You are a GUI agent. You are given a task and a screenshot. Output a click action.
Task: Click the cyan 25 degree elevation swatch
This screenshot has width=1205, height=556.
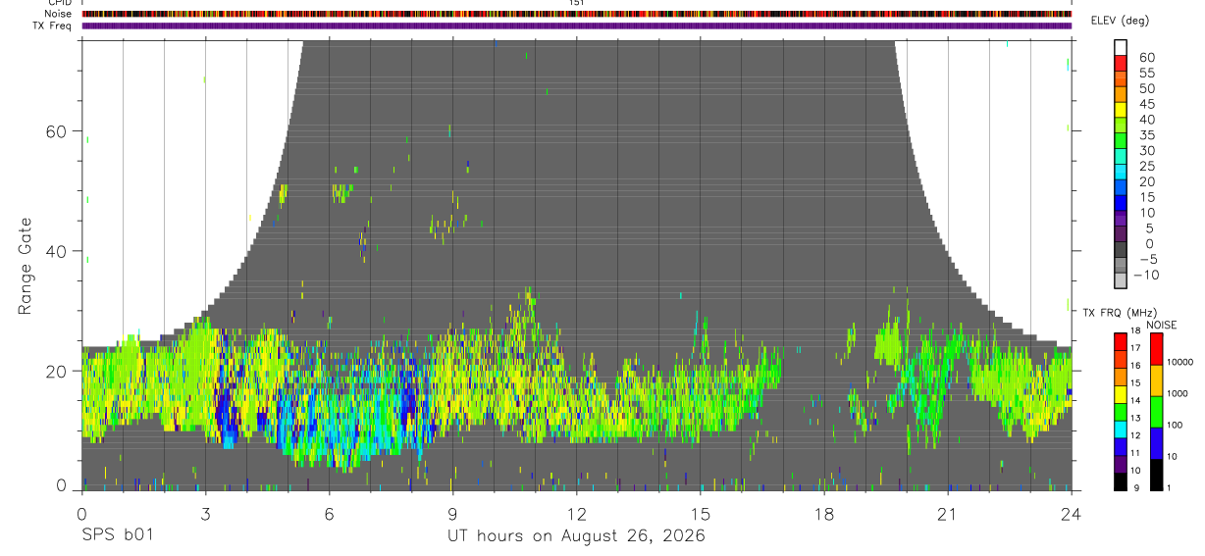click(x=1121, y=172)
